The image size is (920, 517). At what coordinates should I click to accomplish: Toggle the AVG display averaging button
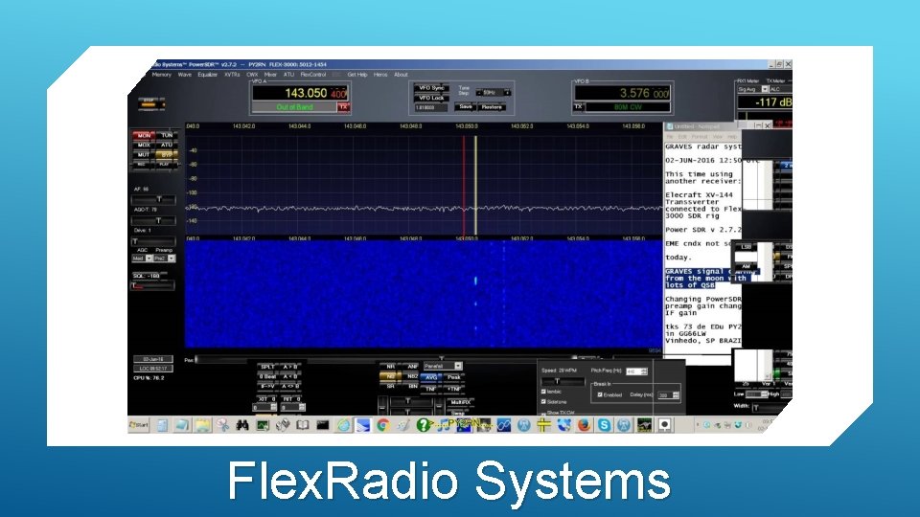click(x=431, y=377)
